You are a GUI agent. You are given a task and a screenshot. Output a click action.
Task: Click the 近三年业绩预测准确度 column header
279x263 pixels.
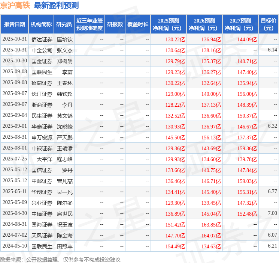90,24
